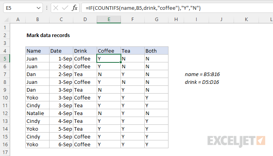Click the Coffee header cell
273x156 pixels.
109,51
